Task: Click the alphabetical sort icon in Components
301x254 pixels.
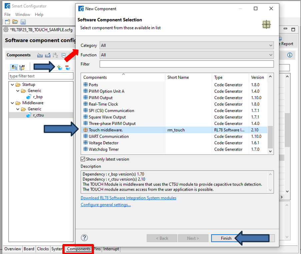Action: click(56, 55)
